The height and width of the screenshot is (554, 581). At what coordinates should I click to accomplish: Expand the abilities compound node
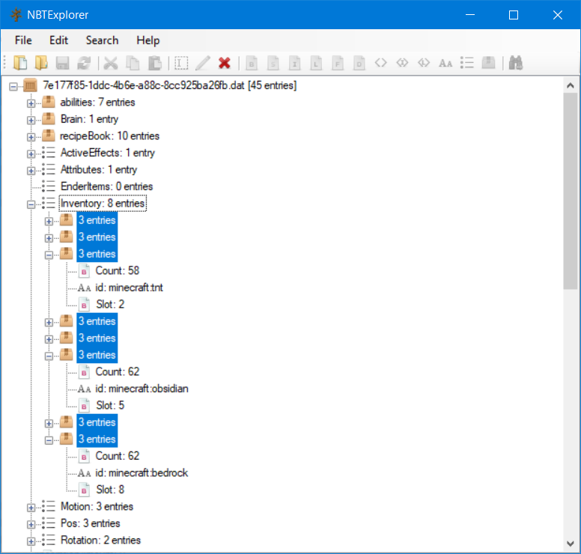coord(31,103)
